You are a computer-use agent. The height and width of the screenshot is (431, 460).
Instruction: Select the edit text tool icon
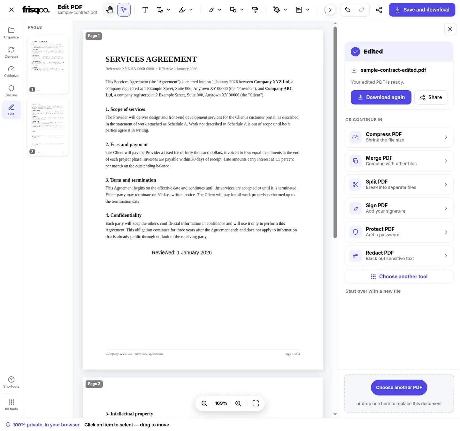coord(160,10)
